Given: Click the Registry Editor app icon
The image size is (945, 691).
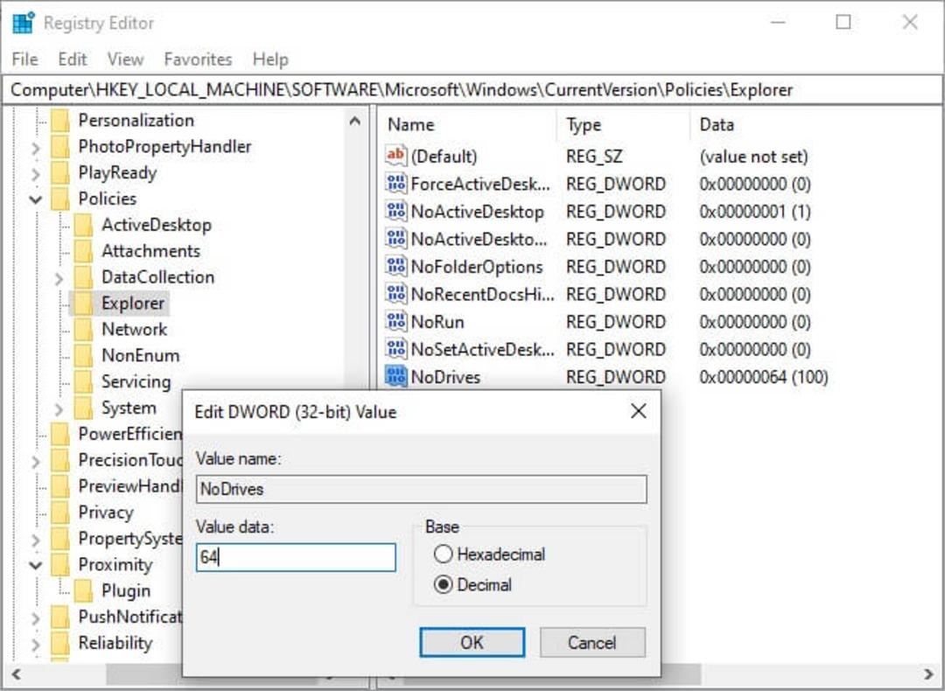Looking at the screenshot, I should [24, 22].
